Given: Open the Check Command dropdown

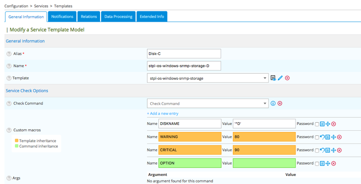Looking at the screenshot, I should [x=265, y=103].
